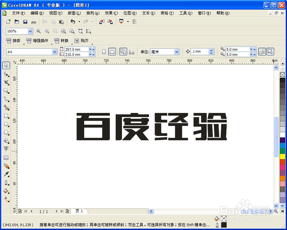The image size is (287, 230).
Task: Click the 排版 plugin button
Action: (13, 41)
